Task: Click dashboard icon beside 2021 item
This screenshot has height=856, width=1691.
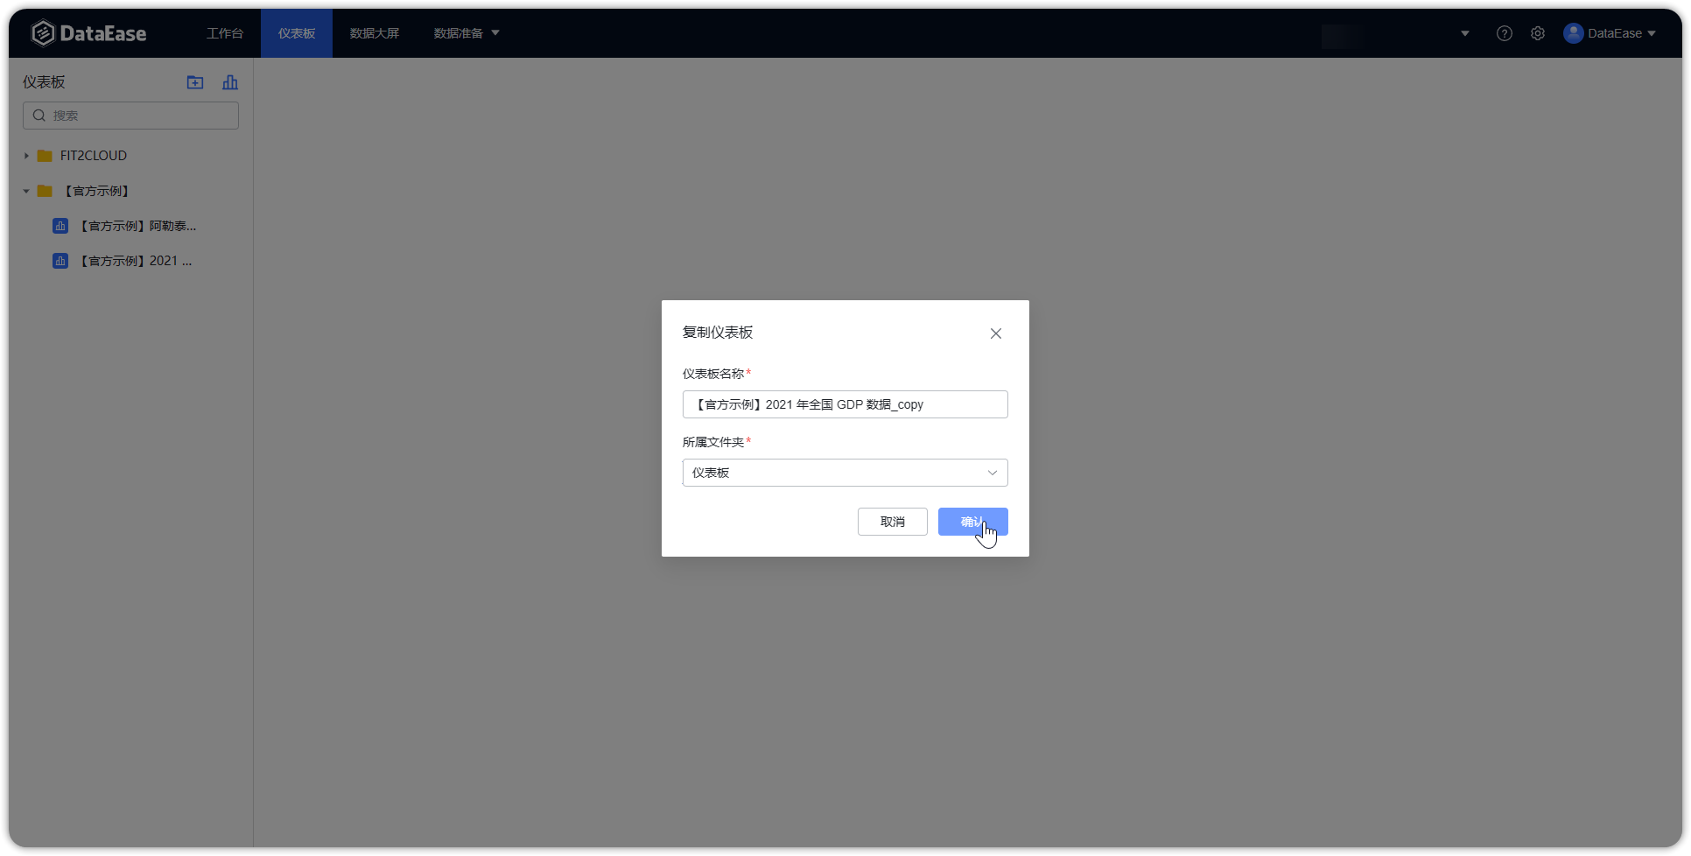Action: click(60, 261)
